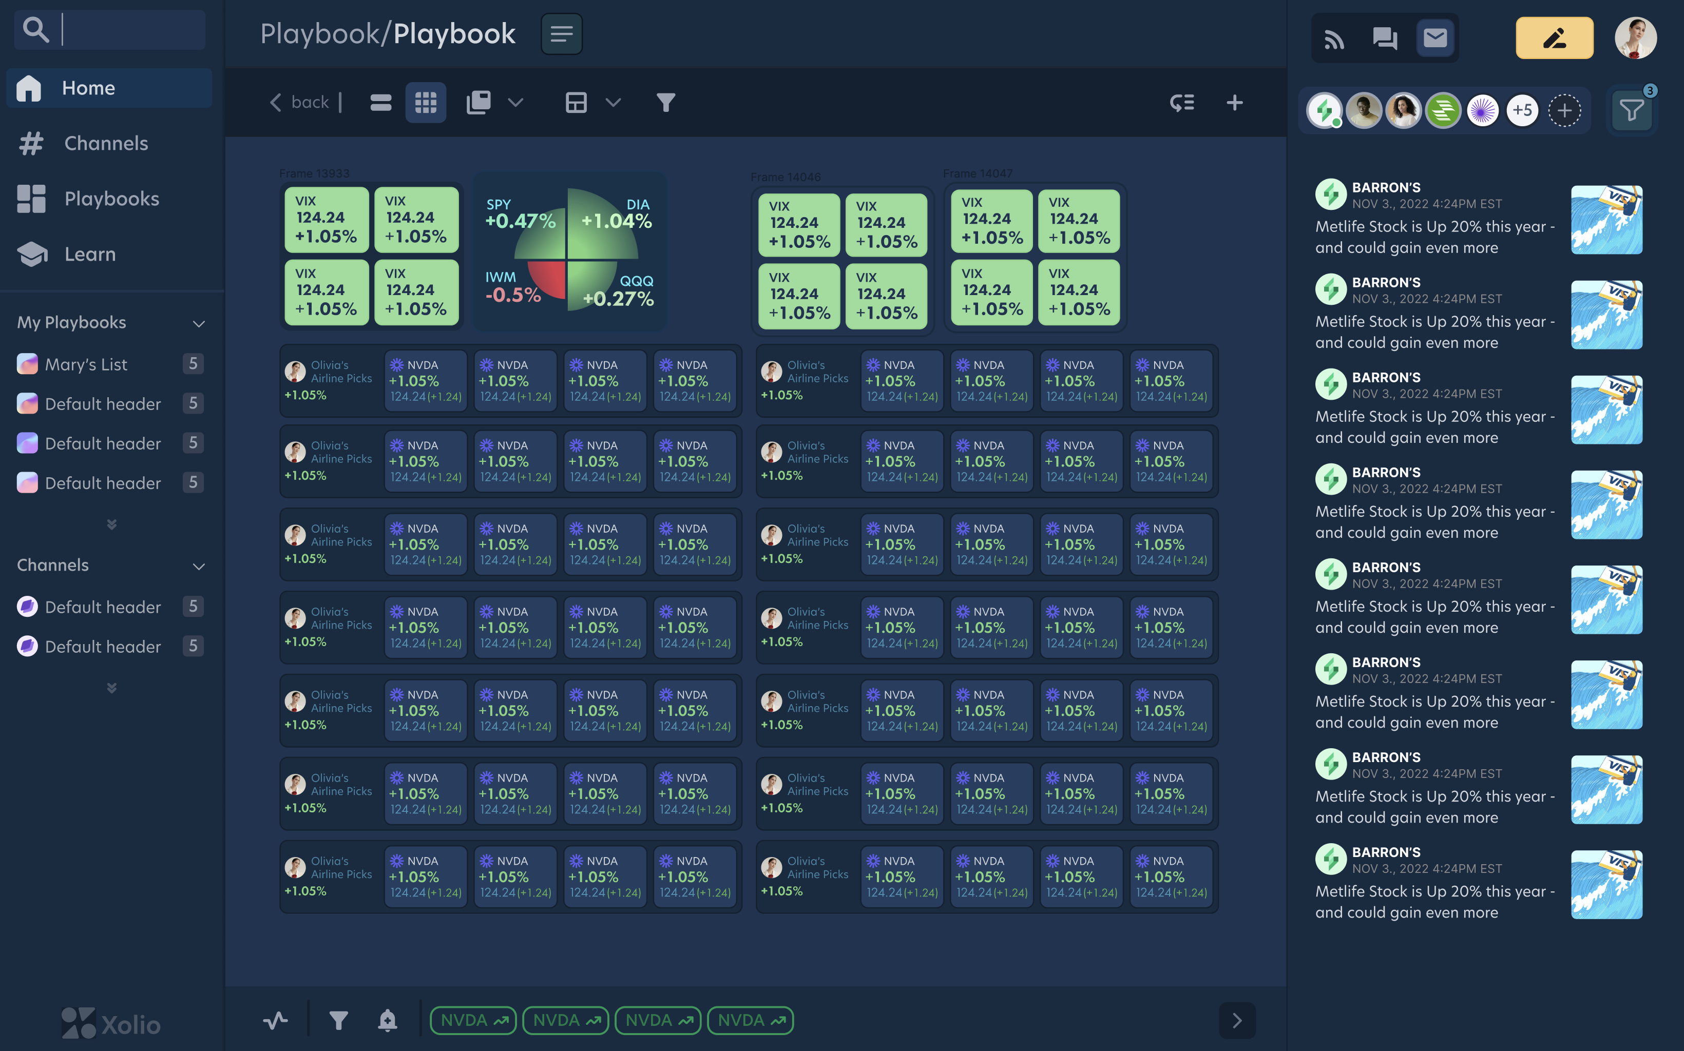Click the search input field

point(132,30)
